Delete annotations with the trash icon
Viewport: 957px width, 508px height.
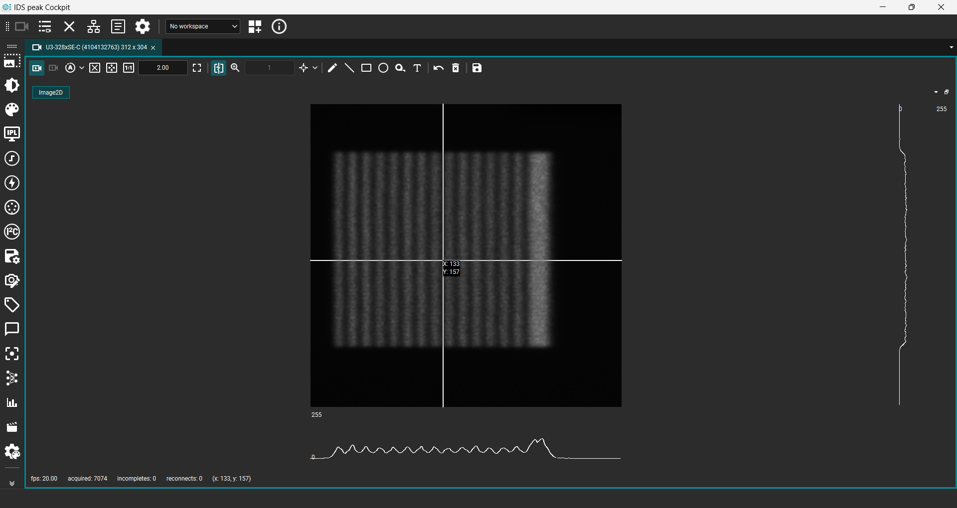456,68
